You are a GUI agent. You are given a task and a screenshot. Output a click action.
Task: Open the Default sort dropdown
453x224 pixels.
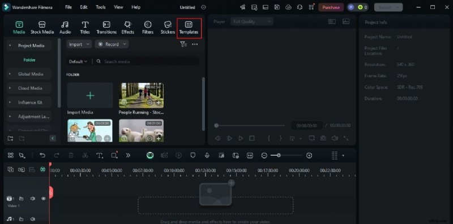point(78,62)
